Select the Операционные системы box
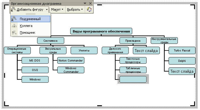The height and width of the screenshot is (110, 200). [17, 50]
